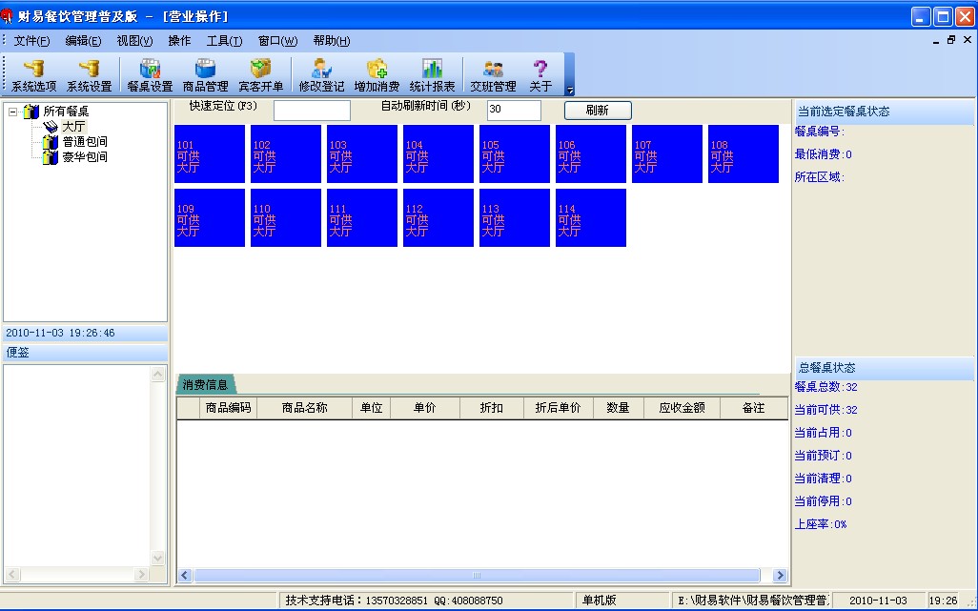Select 大厅 tree node

(73, 127)
